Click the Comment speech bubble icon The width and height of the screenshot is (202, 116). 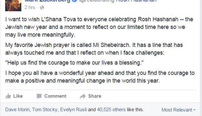[x=39, y=96]
